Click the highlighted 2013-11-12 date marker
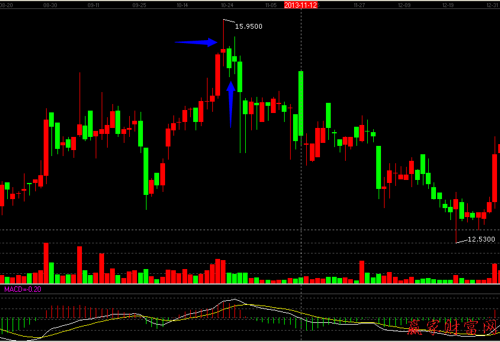500x342 pixels. point(300,5)
